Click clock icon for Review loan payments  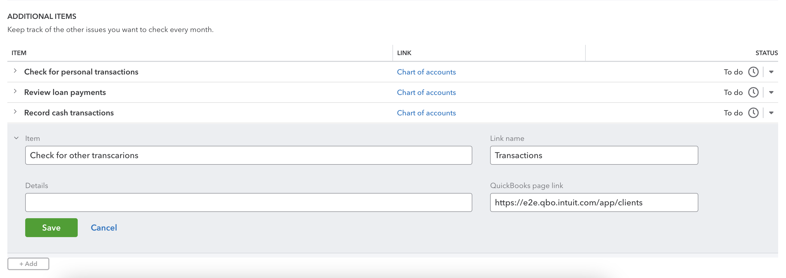753,92
